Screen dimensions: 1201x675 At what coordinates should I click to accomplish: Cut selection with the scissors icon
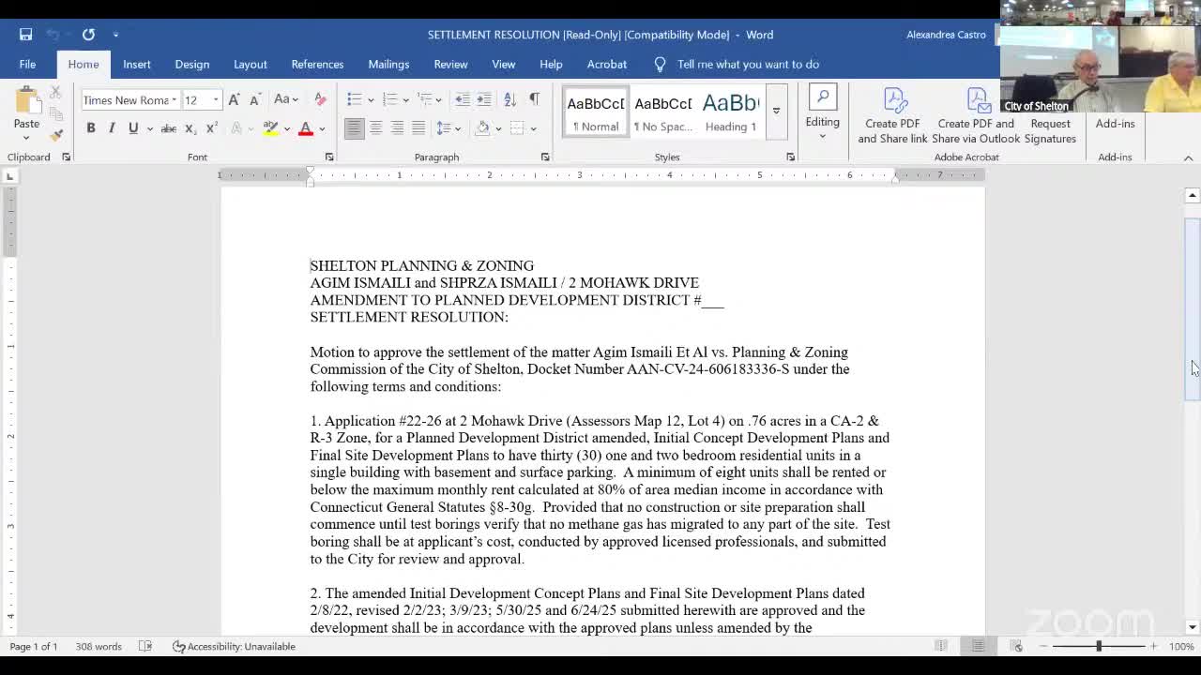(x=55, y=92)
